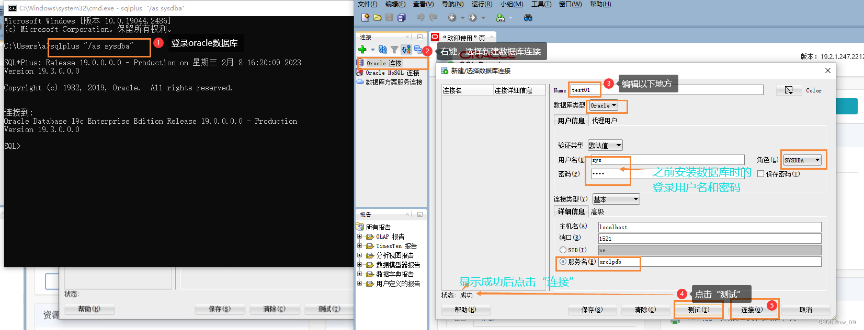
Task: Select the 所有报告 root node
Action: [374, 227]
